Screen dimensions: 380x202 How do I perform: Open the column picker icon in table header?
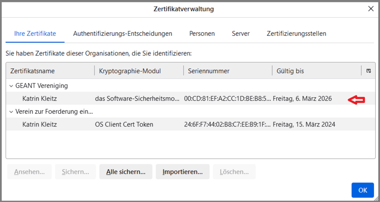click(x=369, y=71)
